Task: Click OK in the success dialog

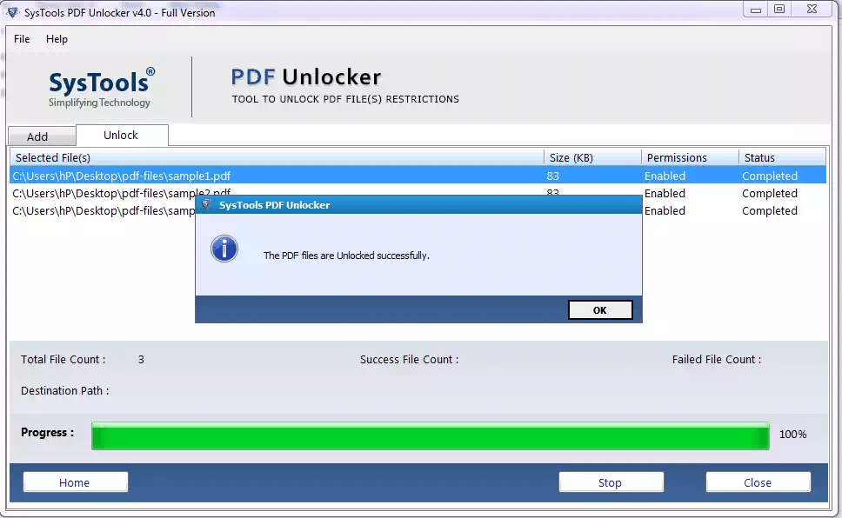Action: coord(600,309)
